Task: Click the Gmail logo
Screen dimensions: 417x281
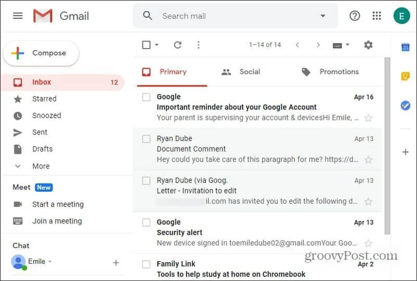Action: tap(61, 16)
